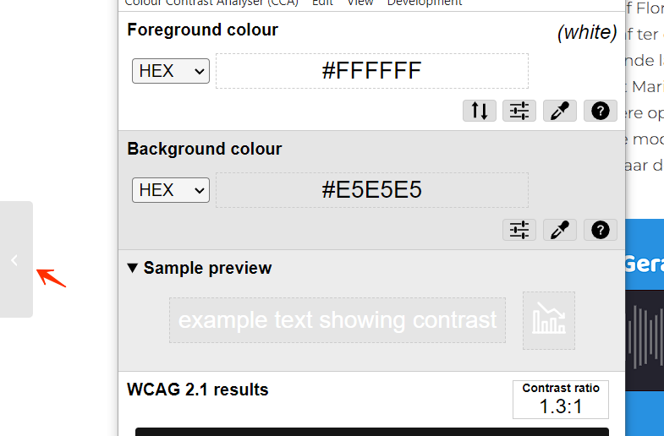Swap foreground and background colours

pos(480,111)
